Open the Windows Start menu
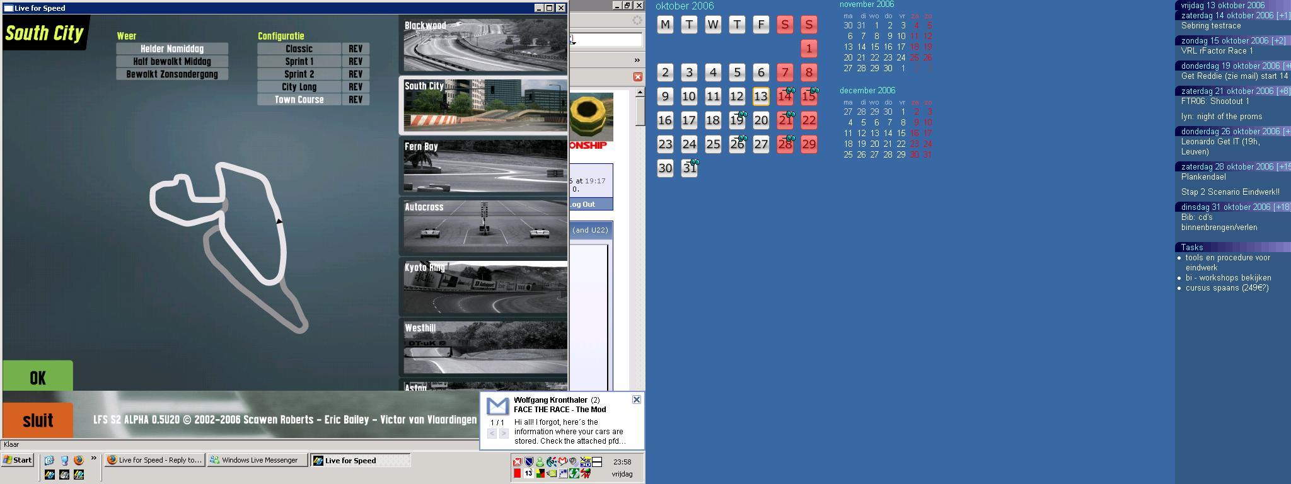This screenshot has height=484, width=1291. [x=18, y=460]
